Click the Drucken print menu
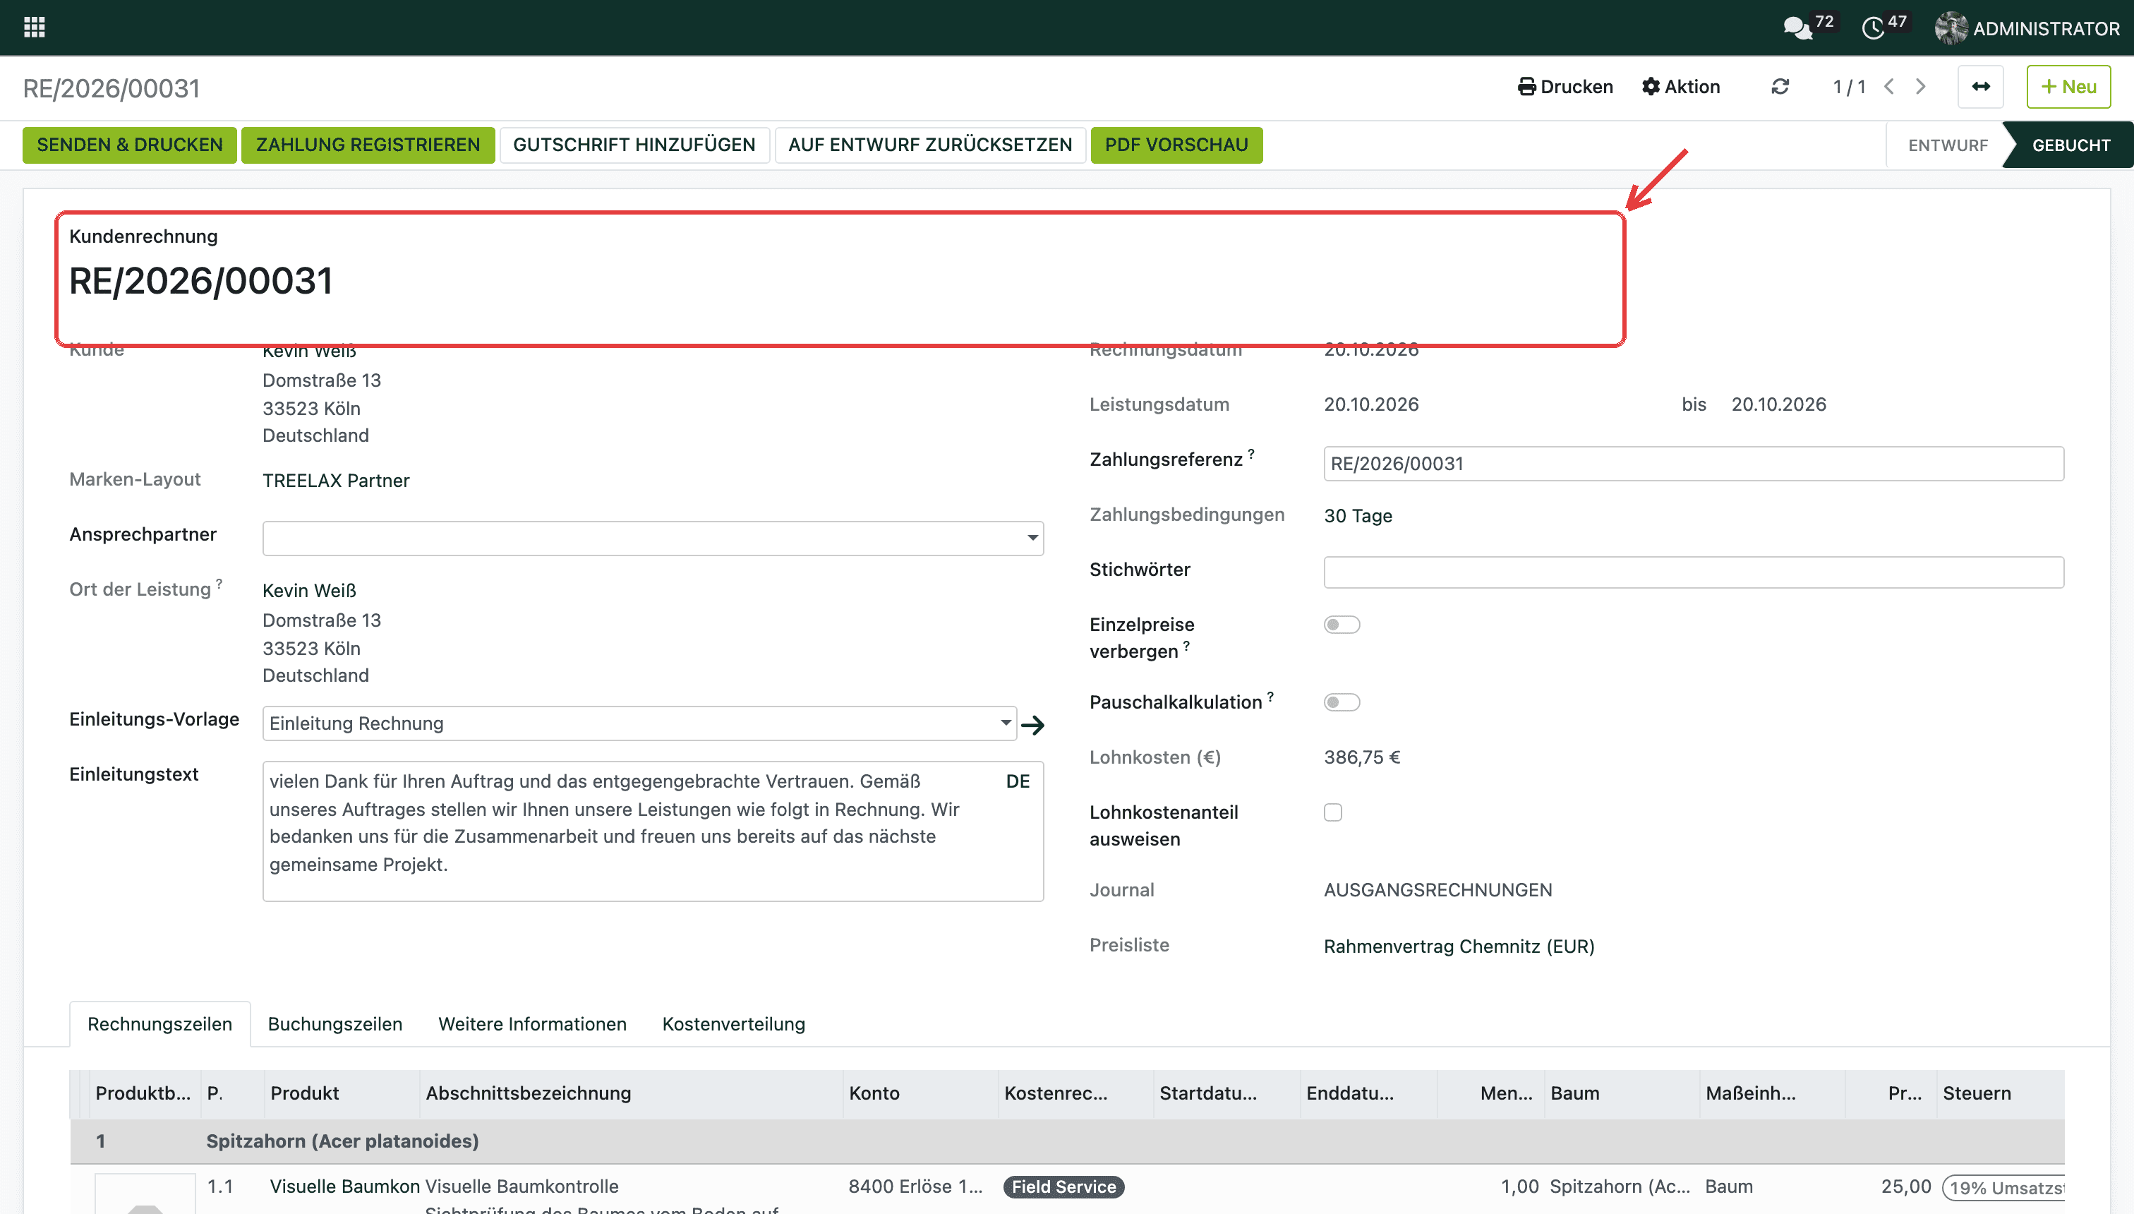The height and width of the screenshot is (1214, 2134). click(1565, 87)
